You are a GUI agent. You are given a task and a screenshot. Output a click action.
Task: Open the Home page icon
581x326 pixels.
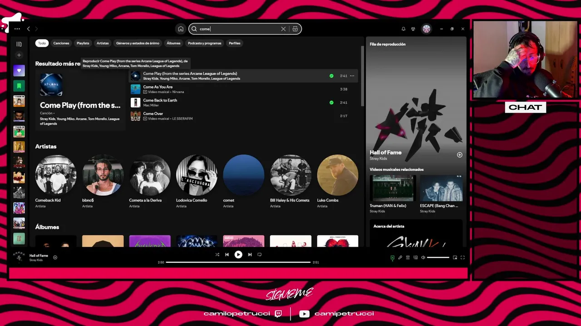coord(181,29)
